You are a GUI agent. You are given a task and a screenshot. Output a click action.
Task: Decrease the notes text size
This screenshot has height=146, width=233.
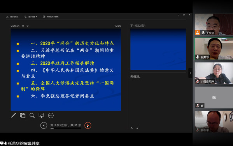pos(137,128)
